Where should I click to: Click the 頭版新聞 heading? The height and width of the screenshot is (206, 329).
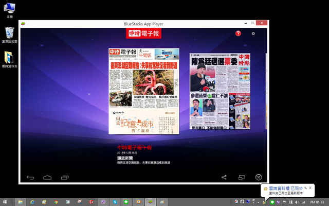pos(125,158)
